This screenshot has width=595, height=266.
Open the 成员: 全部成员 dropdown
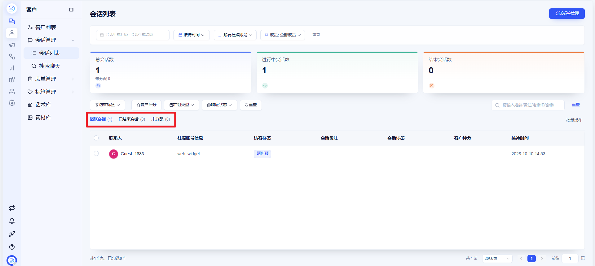(x=283, y=35)
